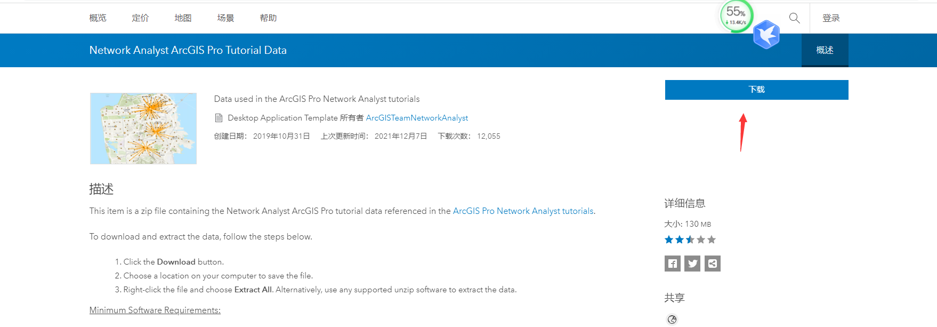Open the generic share options icon

click(x=712, y=263)
